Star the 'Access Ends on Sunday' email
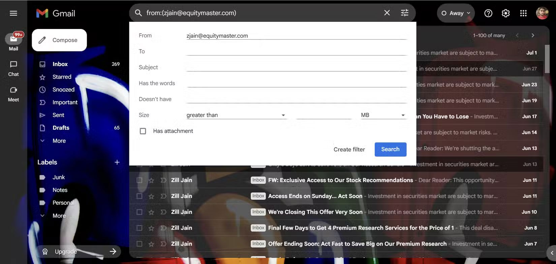556x264 pixels. click(151, 196)
